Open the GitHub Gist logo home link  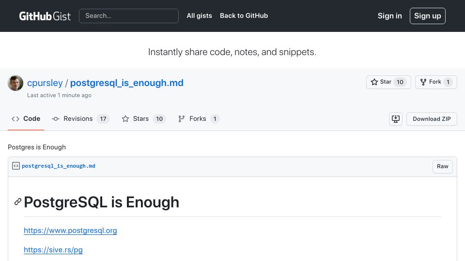coord(45,16)
